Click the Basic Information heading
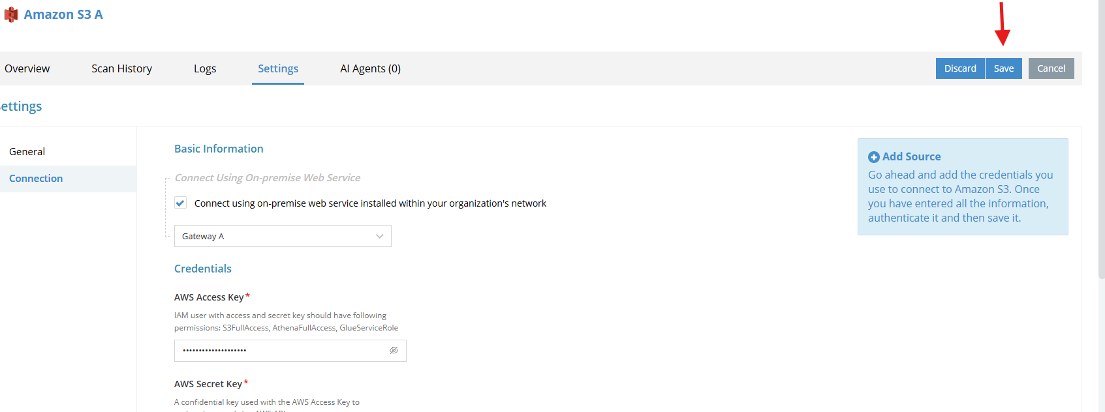This screenshot has height=412, width=1105. tap(219, 149)
